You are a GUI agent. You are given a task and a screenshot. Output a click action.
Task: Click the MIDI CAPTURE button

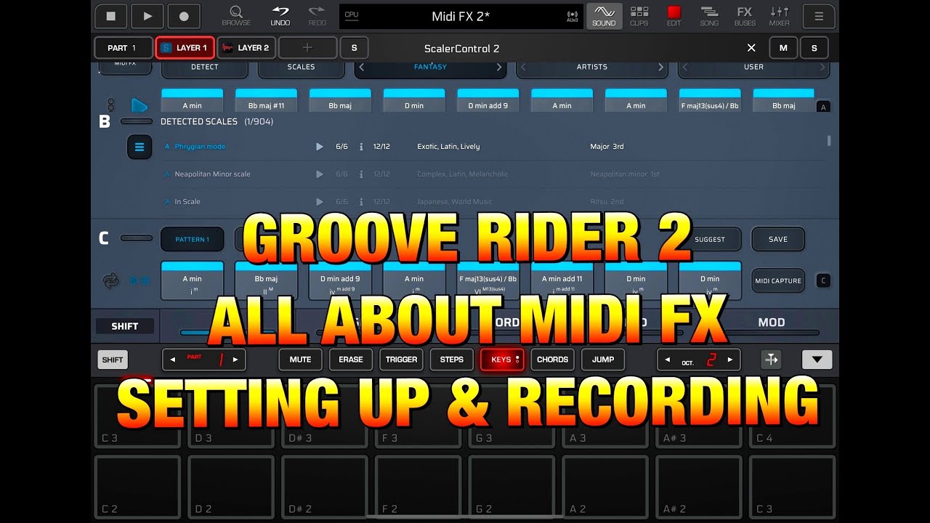click(x=778, y=280)
